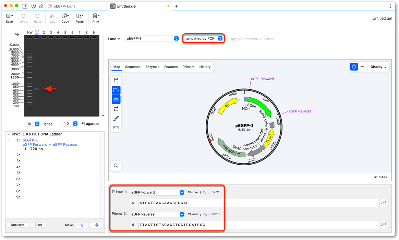Collapse the lane 1 pEGFP-1 row
Screen dimensions: 399x240
8,140
